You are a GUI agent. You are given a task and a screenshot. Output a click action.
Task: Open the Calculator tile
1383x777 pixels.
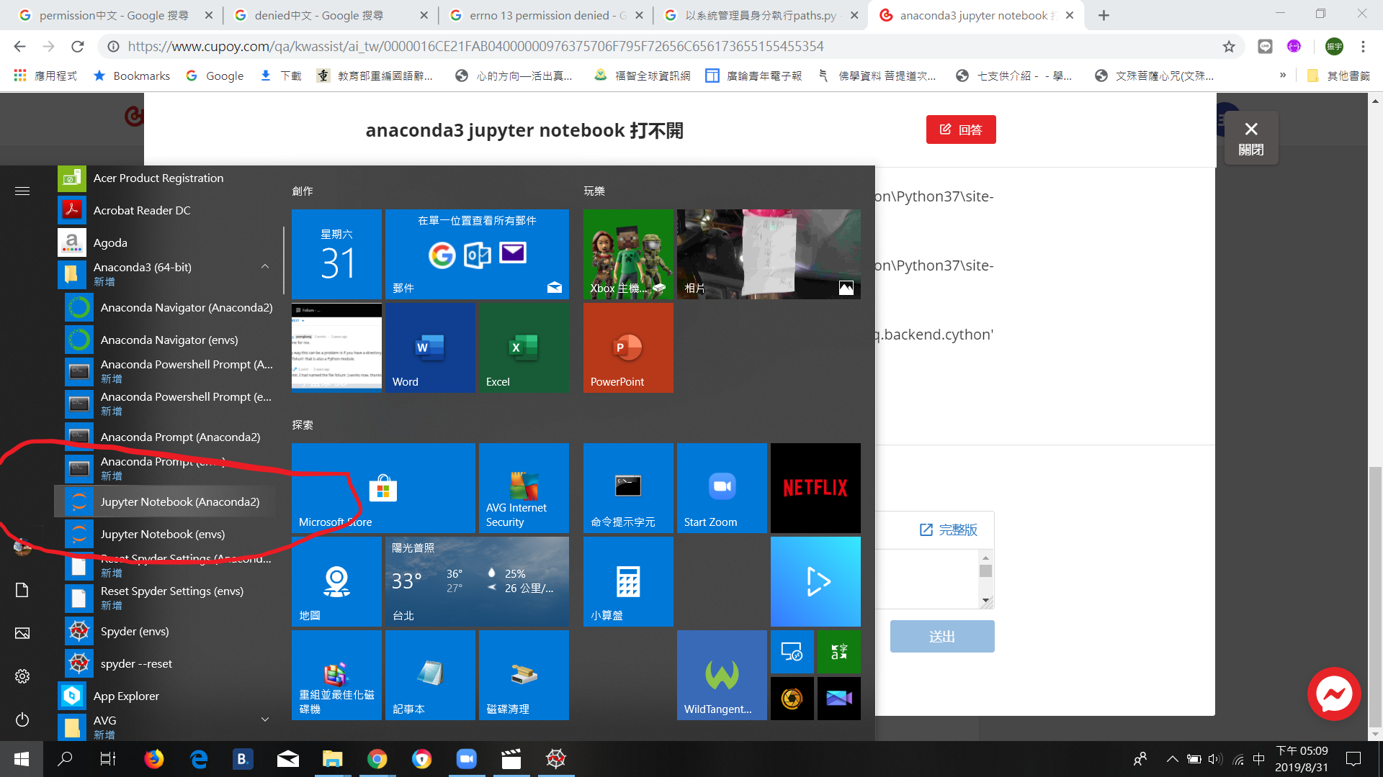tap(628, 581)
